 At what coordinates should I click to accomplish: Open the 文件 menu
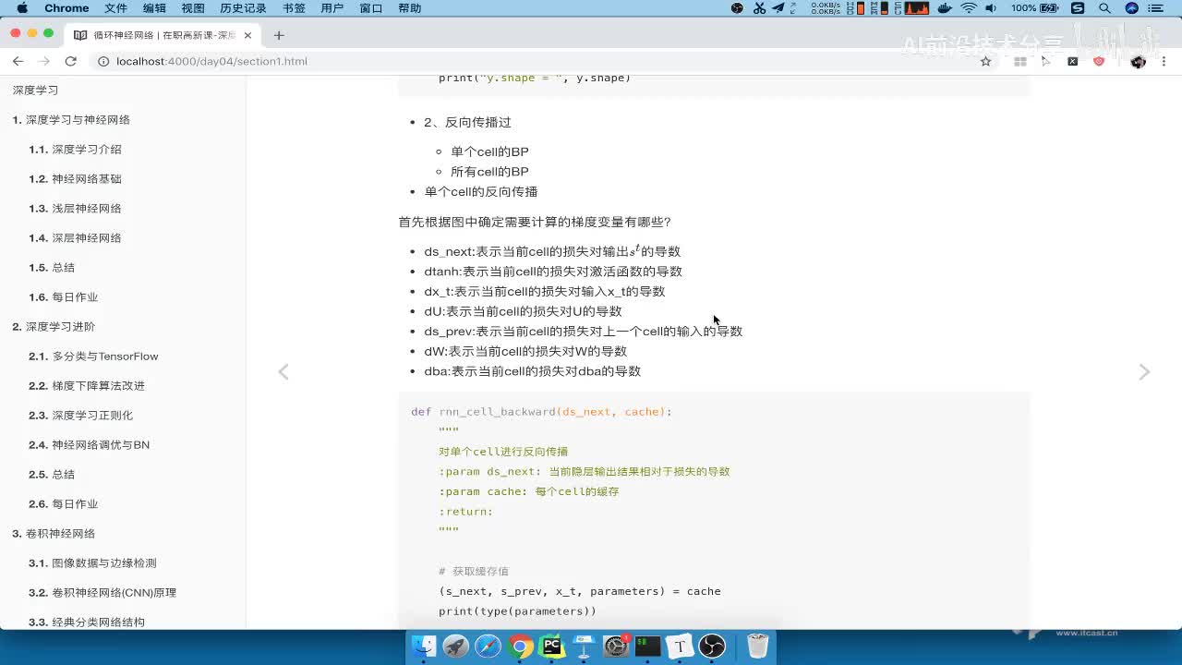coord(115,8)
